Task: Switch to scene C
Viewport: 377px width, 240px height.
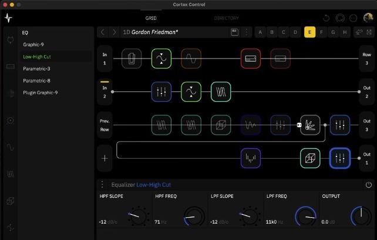Action: (x=284, y=32)
